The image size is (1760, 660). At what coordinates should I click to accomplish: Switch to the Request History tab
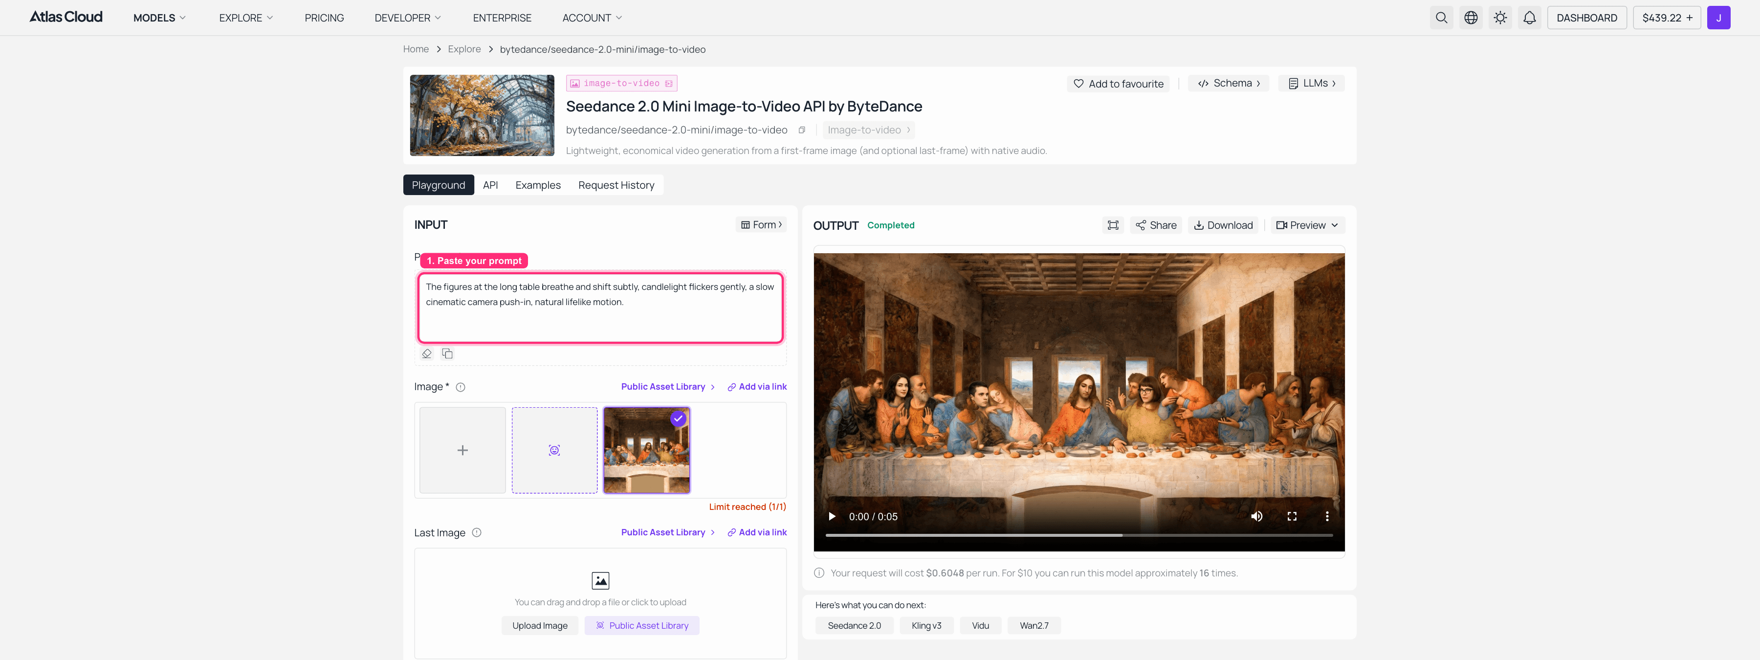tap(616, 185)
